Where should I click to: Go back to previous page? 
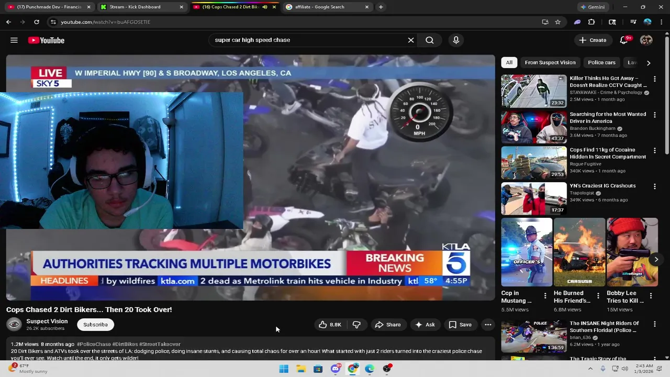[x=8, y=22]
